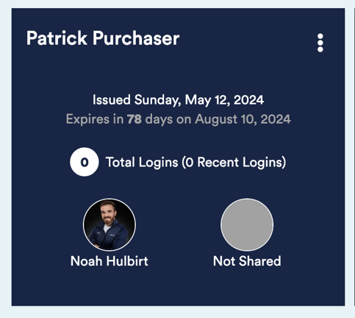Click the word Purchaser in the title
The height and width of the screenshot is (318, 355).
click(x=136, y=38)
